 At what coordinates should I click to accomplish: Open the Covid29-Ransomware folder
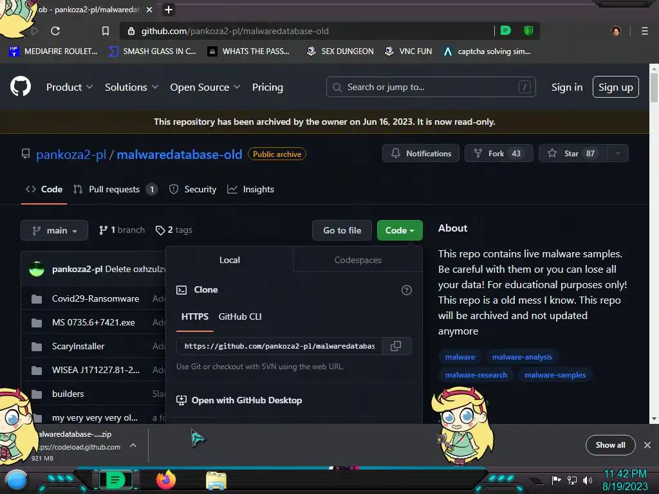[95, 298]
